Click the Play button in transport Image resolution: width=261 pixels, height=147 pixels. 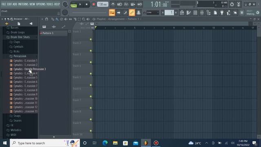click(80, 4)
